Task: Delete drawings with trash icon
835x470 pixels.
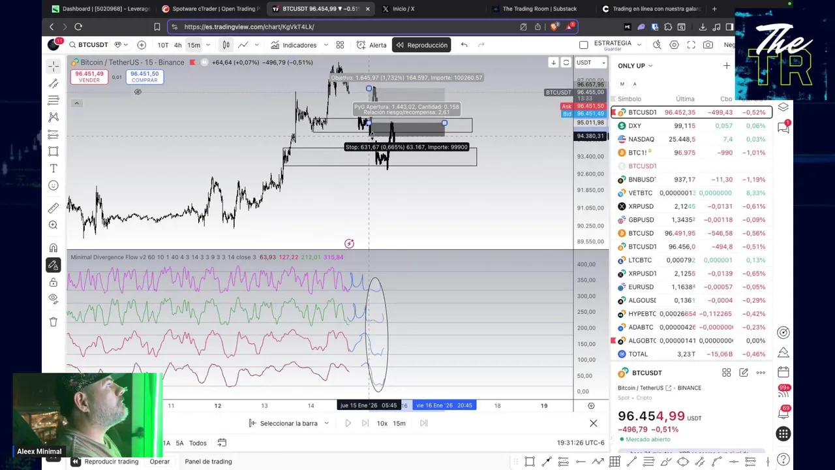Action: pyautogui.click(x=53, y=322)
